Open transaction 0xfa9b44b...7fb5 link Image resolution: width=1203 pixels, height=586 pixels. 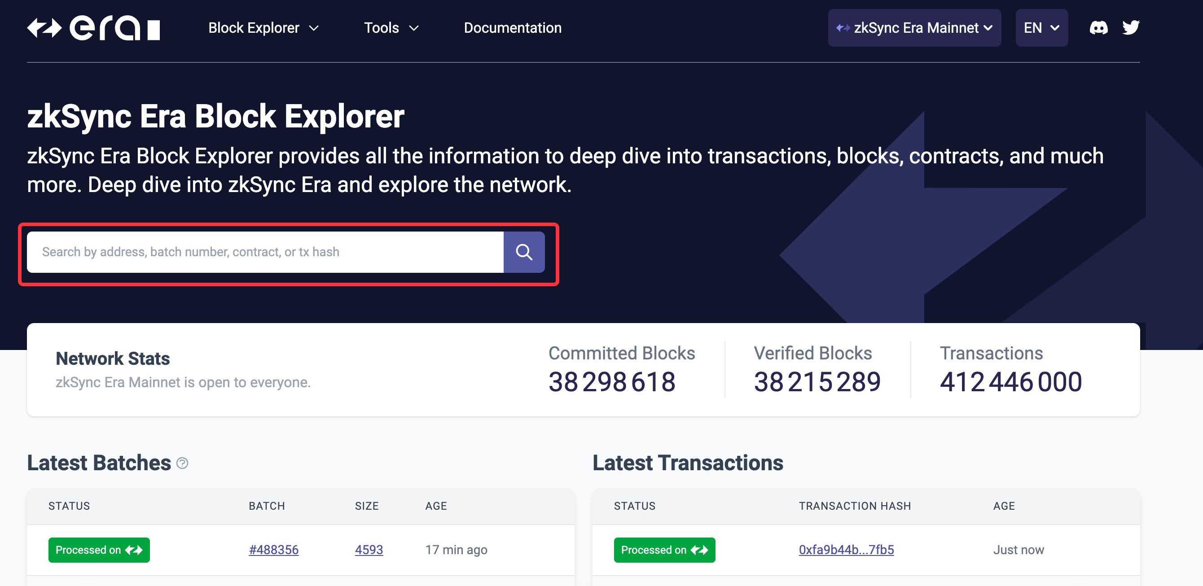(846, 550)
